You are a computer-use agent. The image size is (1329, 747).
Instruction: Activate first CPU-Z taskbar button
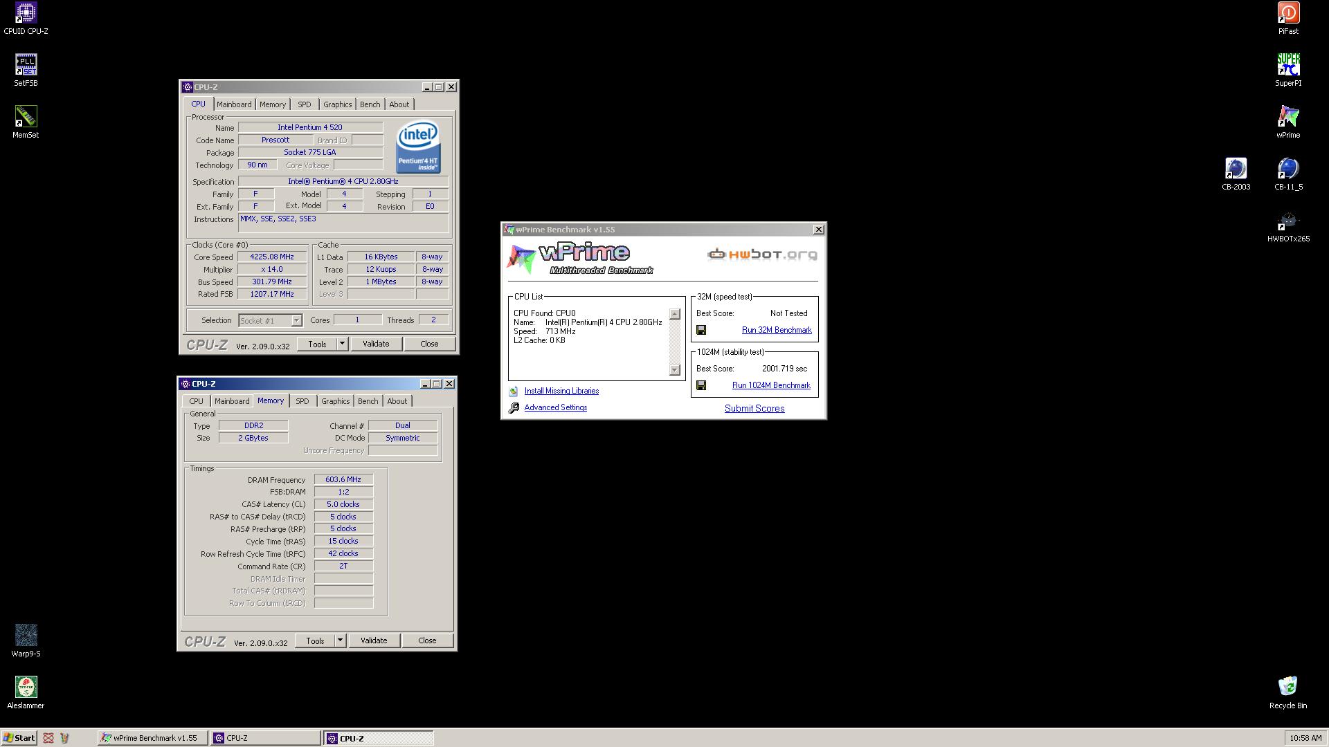(266, 738)
